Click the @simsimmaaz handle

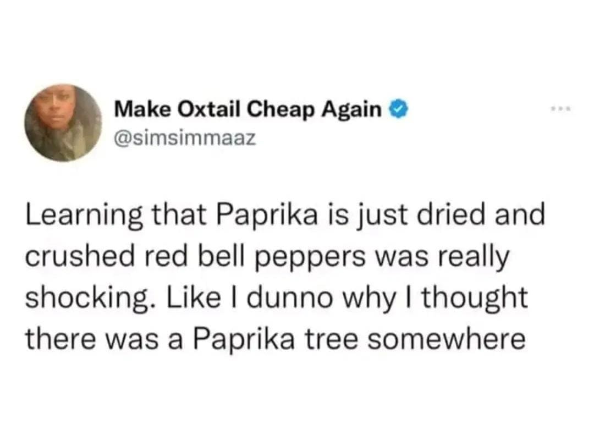tap(185, 137)
